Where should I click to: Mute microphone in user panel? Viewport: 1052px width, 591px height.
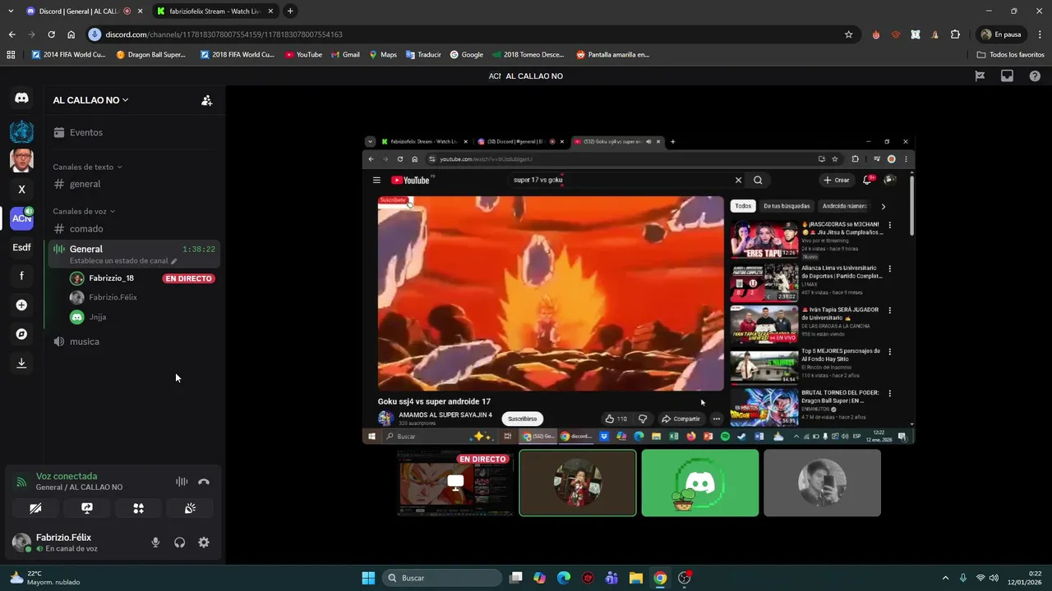point(155,543)
